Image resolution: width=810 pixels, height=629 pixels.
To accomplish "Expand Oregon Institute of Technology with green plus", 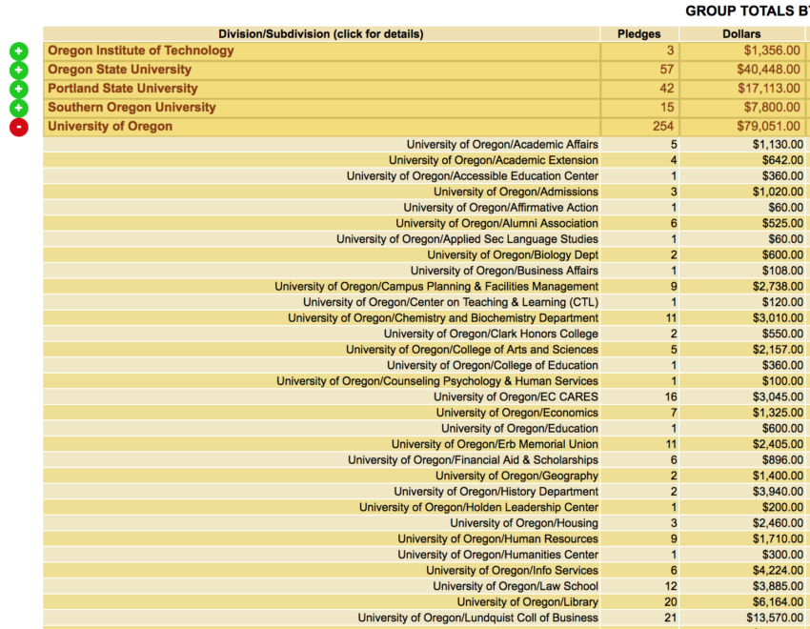I will pos(19,51).
